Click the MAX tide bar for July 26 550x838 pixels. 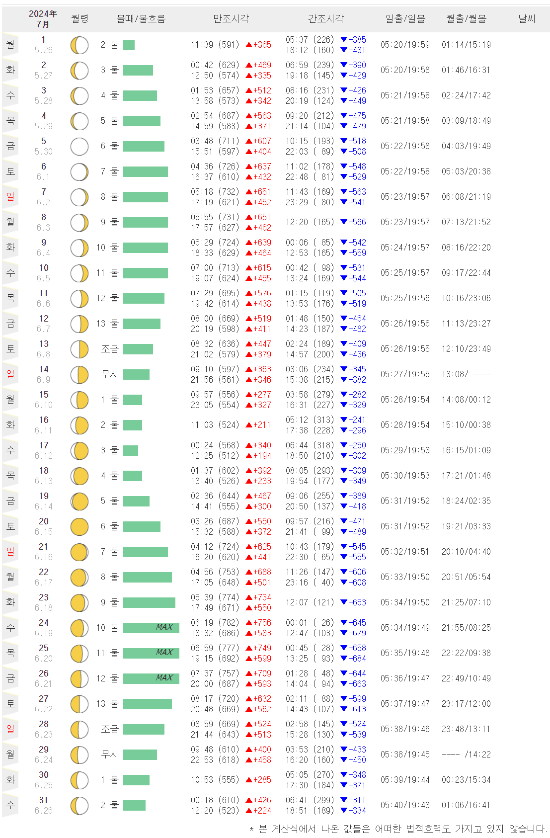(x=151, y=678)
